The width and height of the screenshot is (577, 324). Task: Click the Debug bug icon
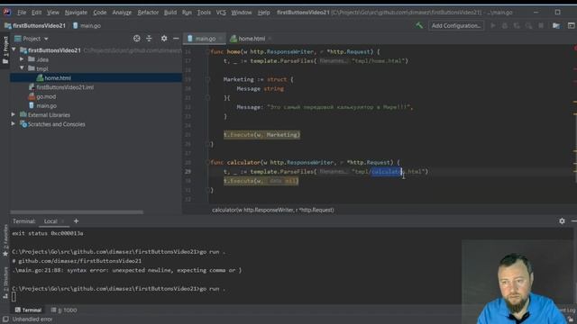coord(505,26)
